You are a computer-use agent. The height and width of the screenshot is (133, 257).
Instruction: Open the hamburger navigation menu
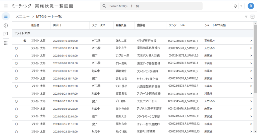tap(6, 6)
